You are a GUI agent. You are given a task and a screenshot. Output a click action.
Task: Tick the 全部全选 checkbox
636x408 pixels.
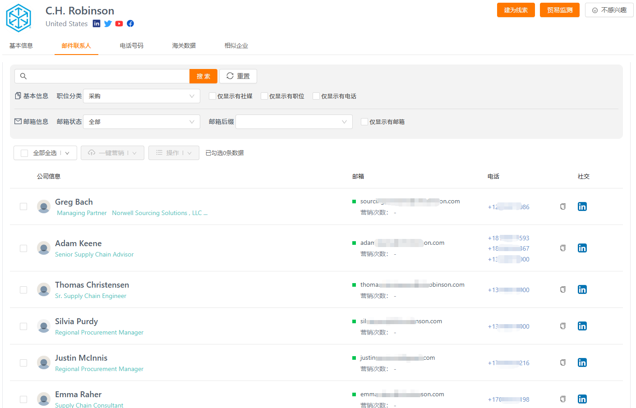(24, 153)
